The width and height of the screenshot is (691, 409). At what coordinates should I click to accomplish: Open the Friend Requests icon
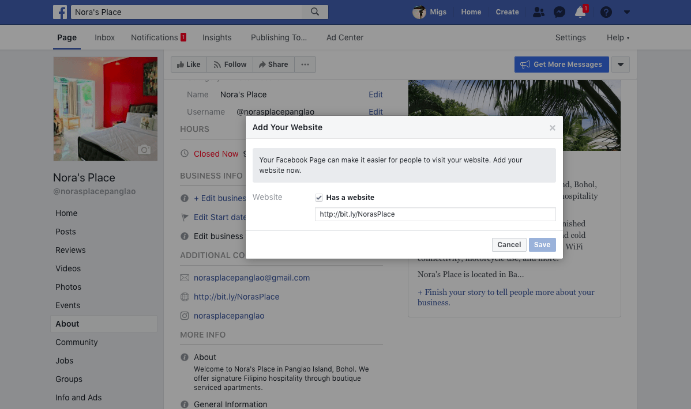tap(538, 12)
